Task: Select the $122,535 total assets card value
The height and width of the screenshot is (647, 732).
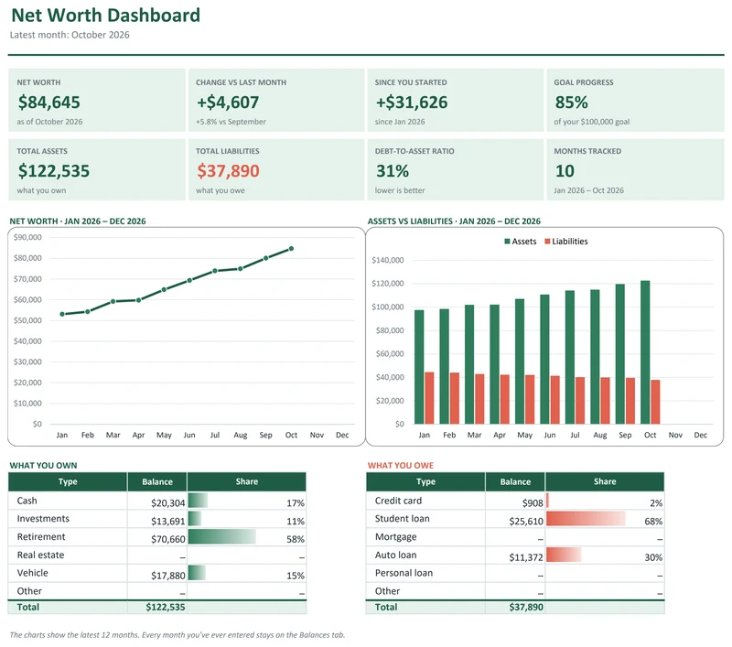Action: pyautogui.click(x=54, y=171)
